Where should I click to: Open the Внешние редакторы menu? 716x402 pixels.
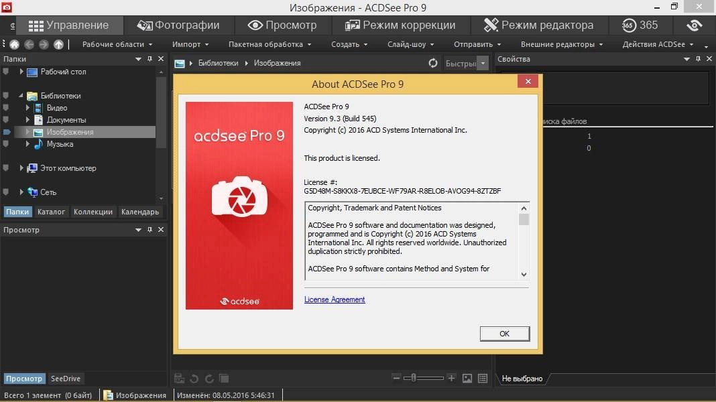[x=562, y=44]
